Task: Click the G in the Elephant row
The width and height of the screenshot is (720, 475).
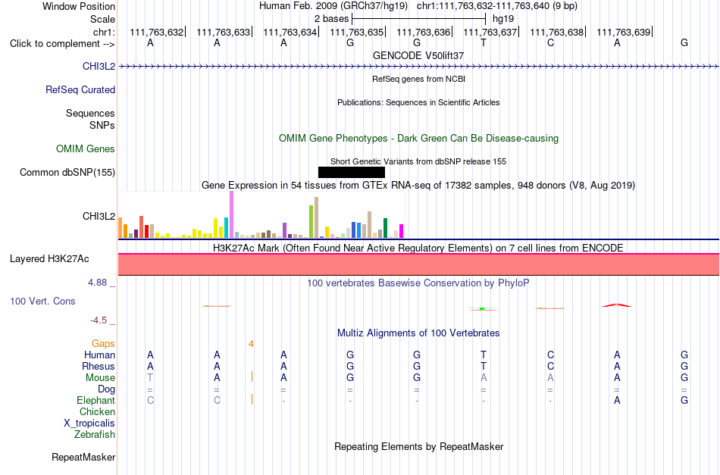Action: [684, 401]
